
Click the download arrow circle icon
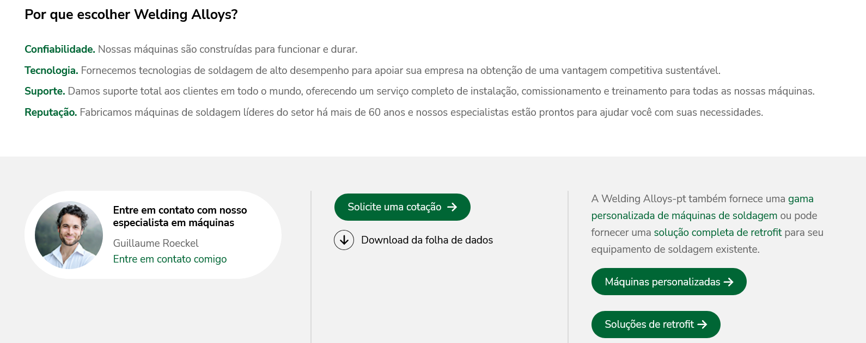click(344, 240)
